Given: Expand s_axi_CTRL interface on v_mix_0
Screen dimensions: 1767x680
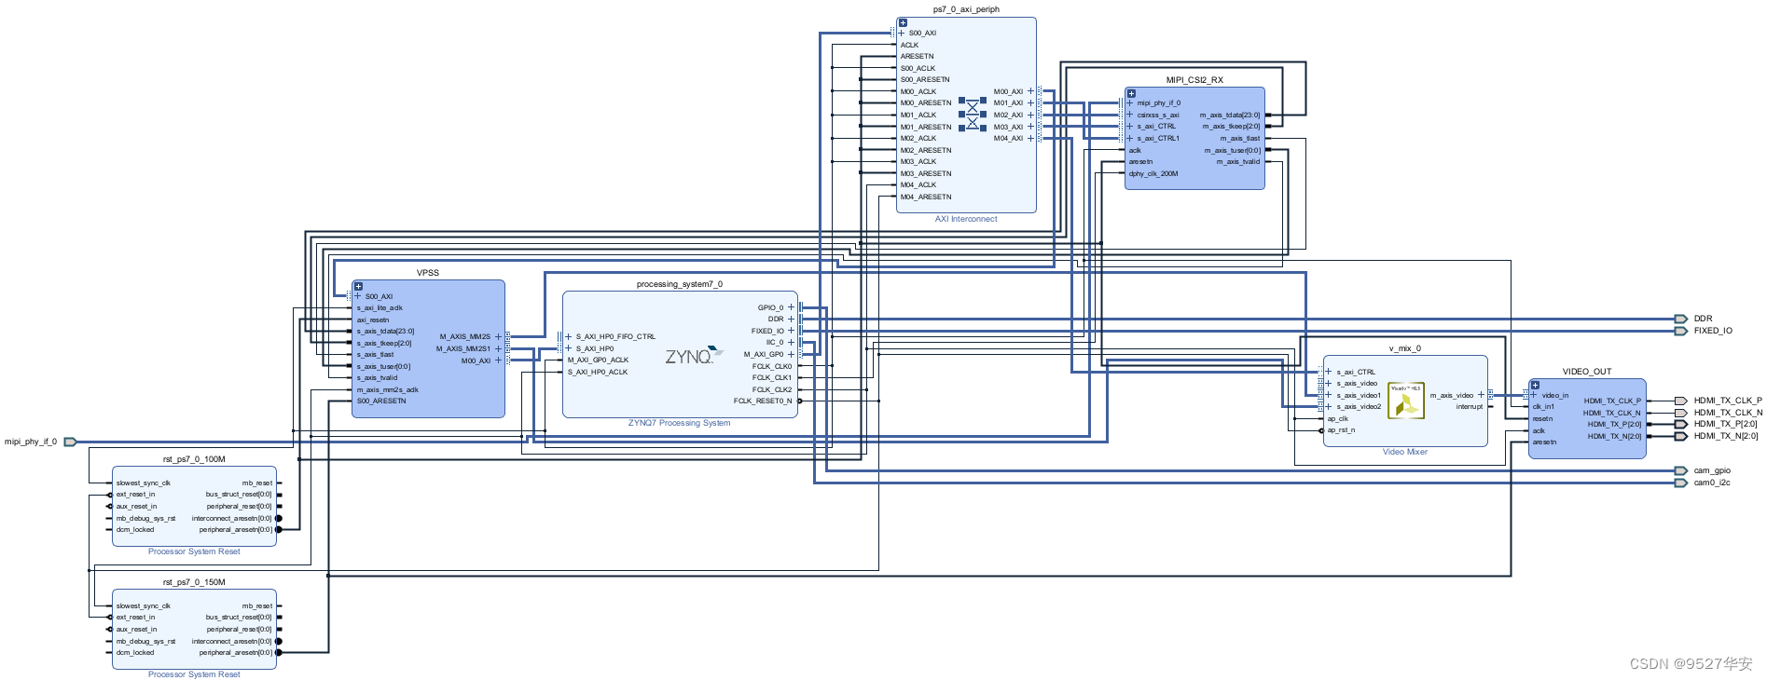Looking at the screenshot, I should point(1329,372).
